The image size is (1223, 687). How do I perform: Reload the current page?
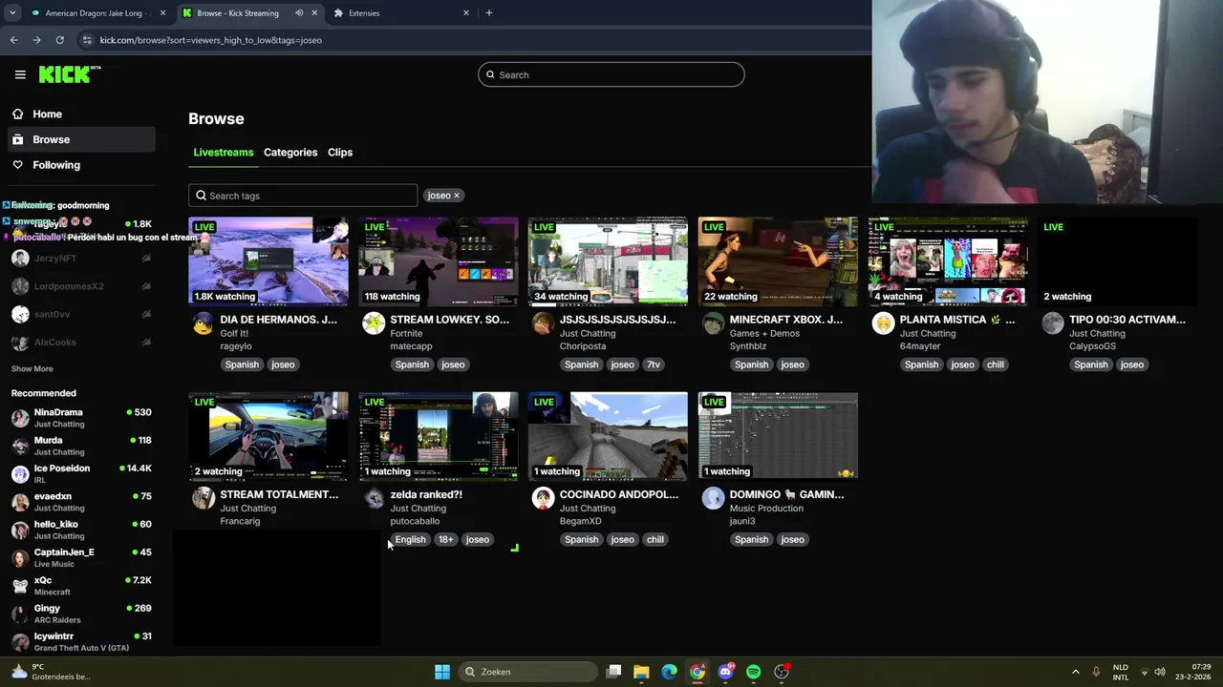coord(59,40)
